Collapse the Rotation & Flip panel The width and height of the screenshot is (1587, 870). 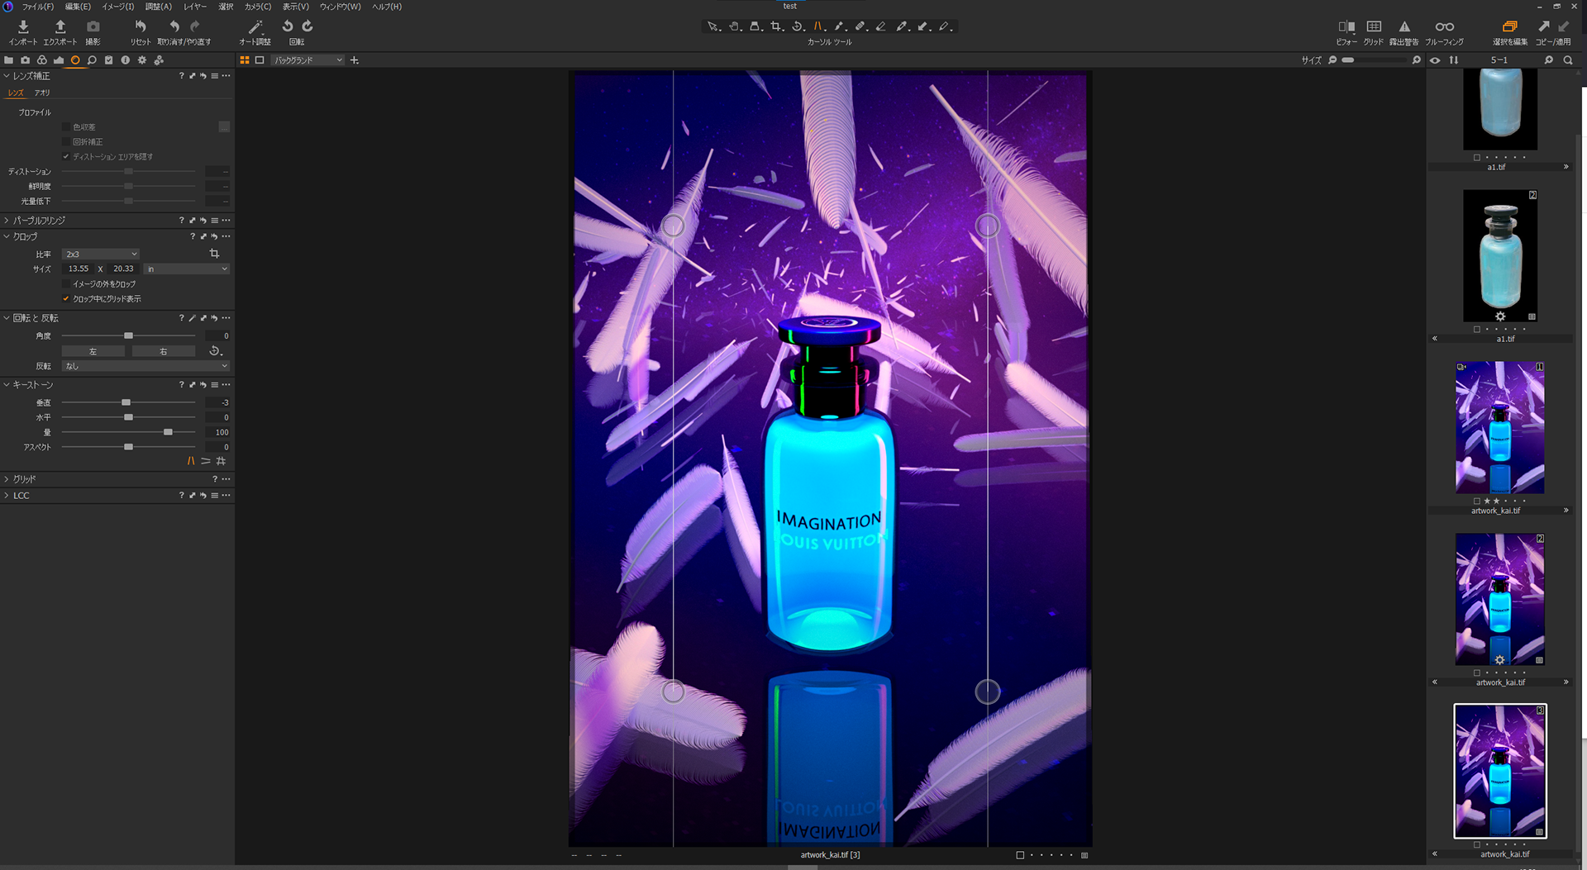[x=7, y=318]
